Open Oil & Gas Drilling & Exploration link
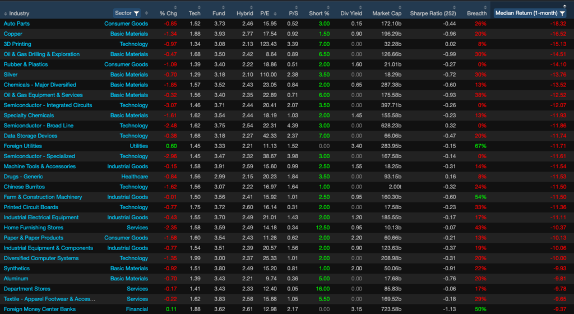 click(41, 54)
